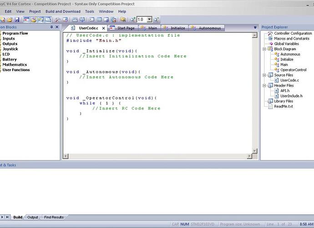This screenshot has height=228, width=314.
Task: Click the toolbar icon right of table grid
Action: 106,20
